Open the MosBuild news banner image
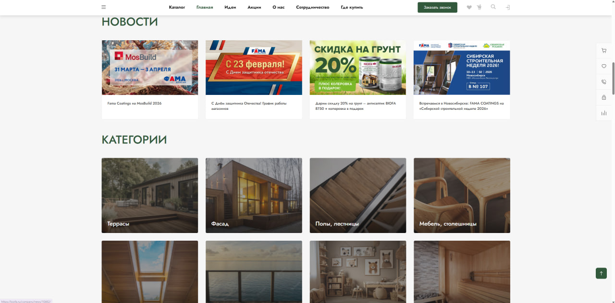Viewport: 615px width, 303px height. tap(150, 68)
